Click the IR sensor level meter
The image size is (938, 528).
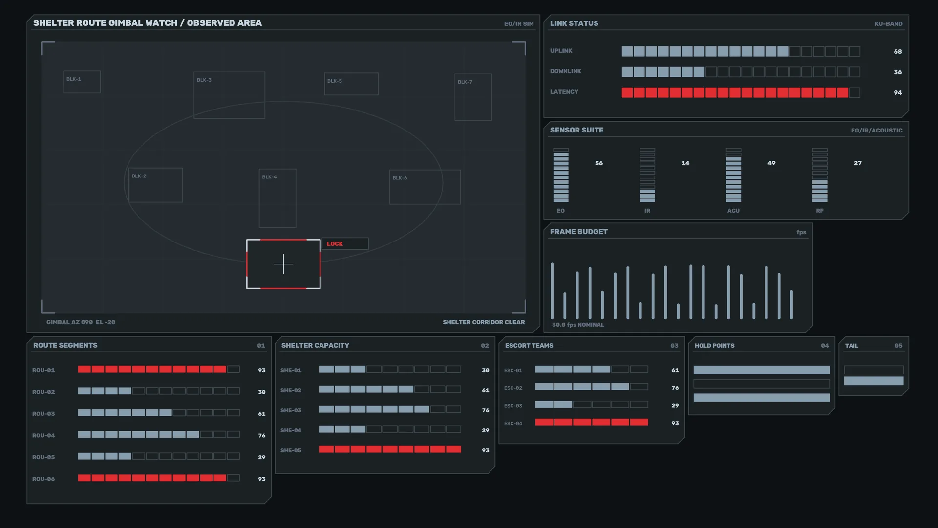tap(647, 175)
